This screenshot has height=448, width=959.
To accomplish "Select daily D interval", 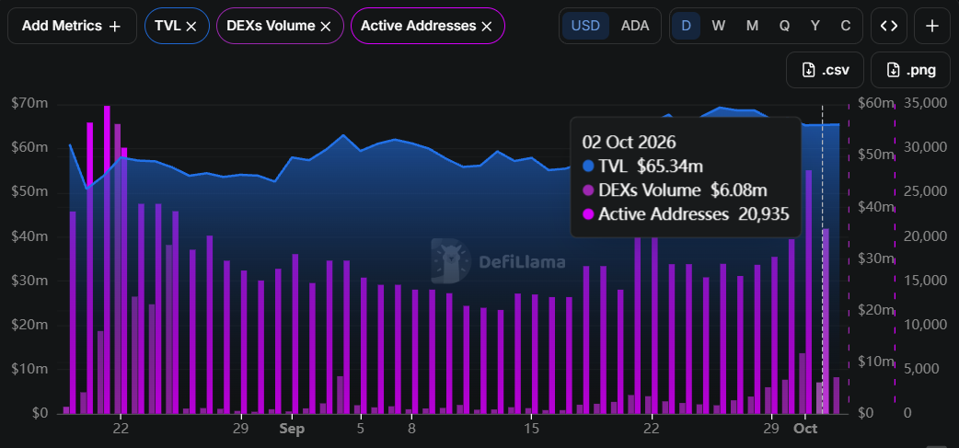I will [687, 26].
